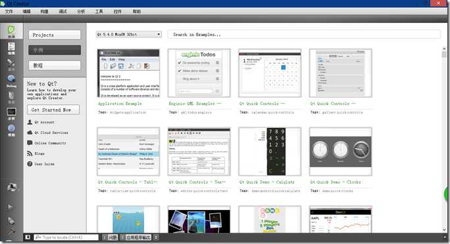Viewport: 450px width, 244px height.
Task: Open the text editor example thumbnail
Action: [x=199, y=152]
